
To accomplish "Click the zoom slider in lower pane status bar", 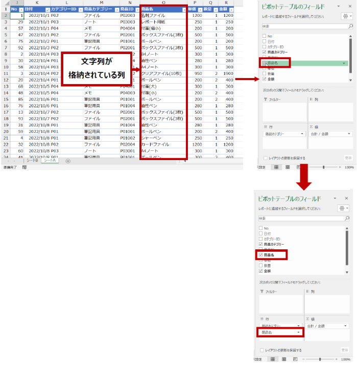I will point(319,359).
